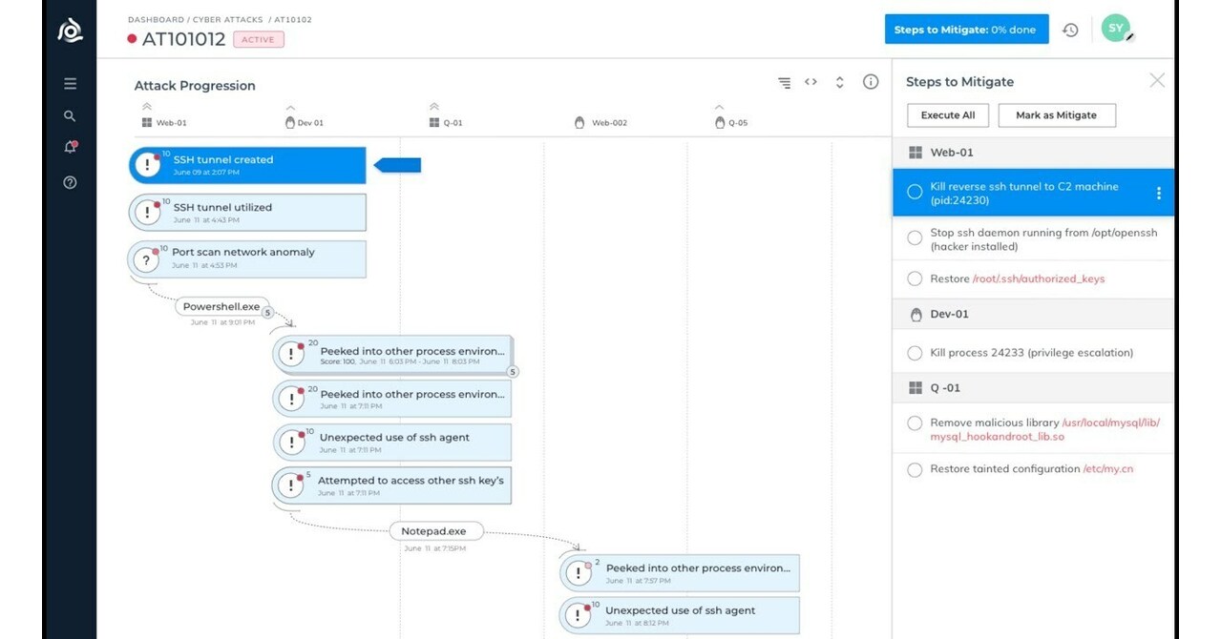This screenshot has height=639, width=1221.
Task: Toggle the expand/collapse all arrows icon
Action: pos(840,82)
